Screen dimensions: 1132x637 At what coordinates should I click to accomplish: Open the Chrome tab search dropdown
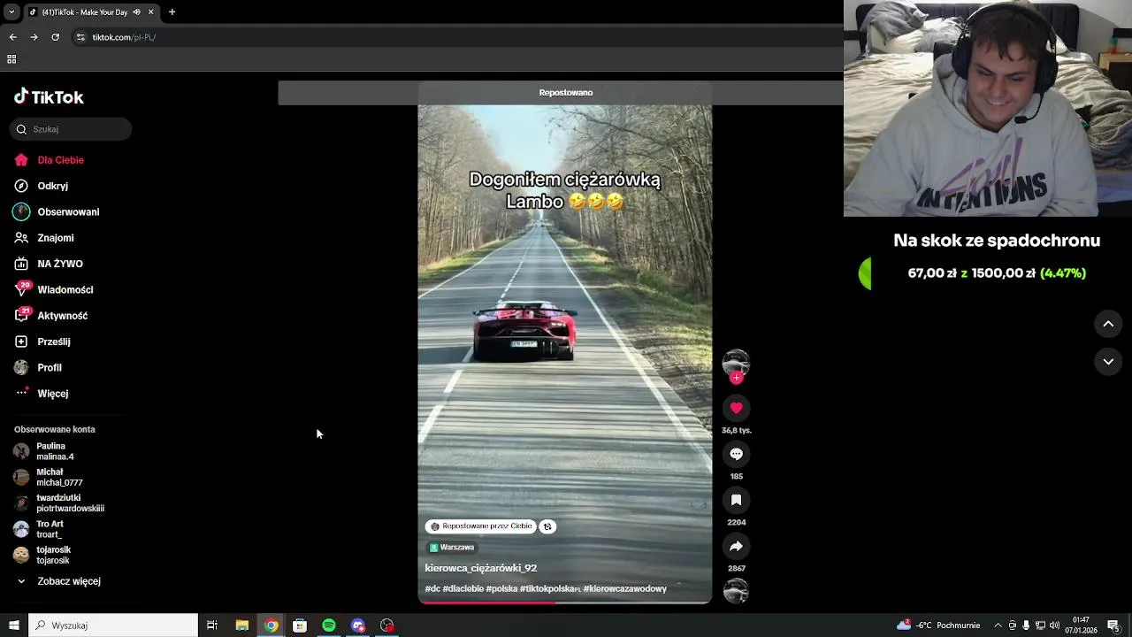pyautogui.click(x=11, y=12)
